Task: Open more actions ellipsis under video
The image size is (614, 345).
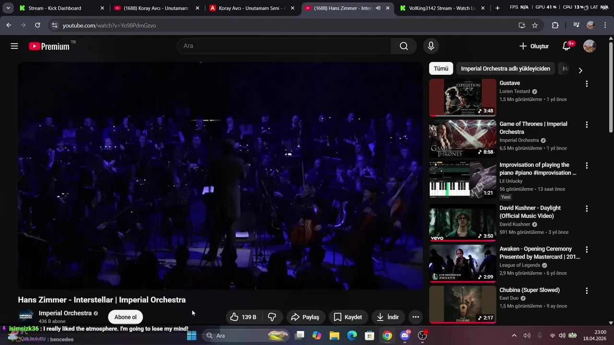Action: coord(415,317)
